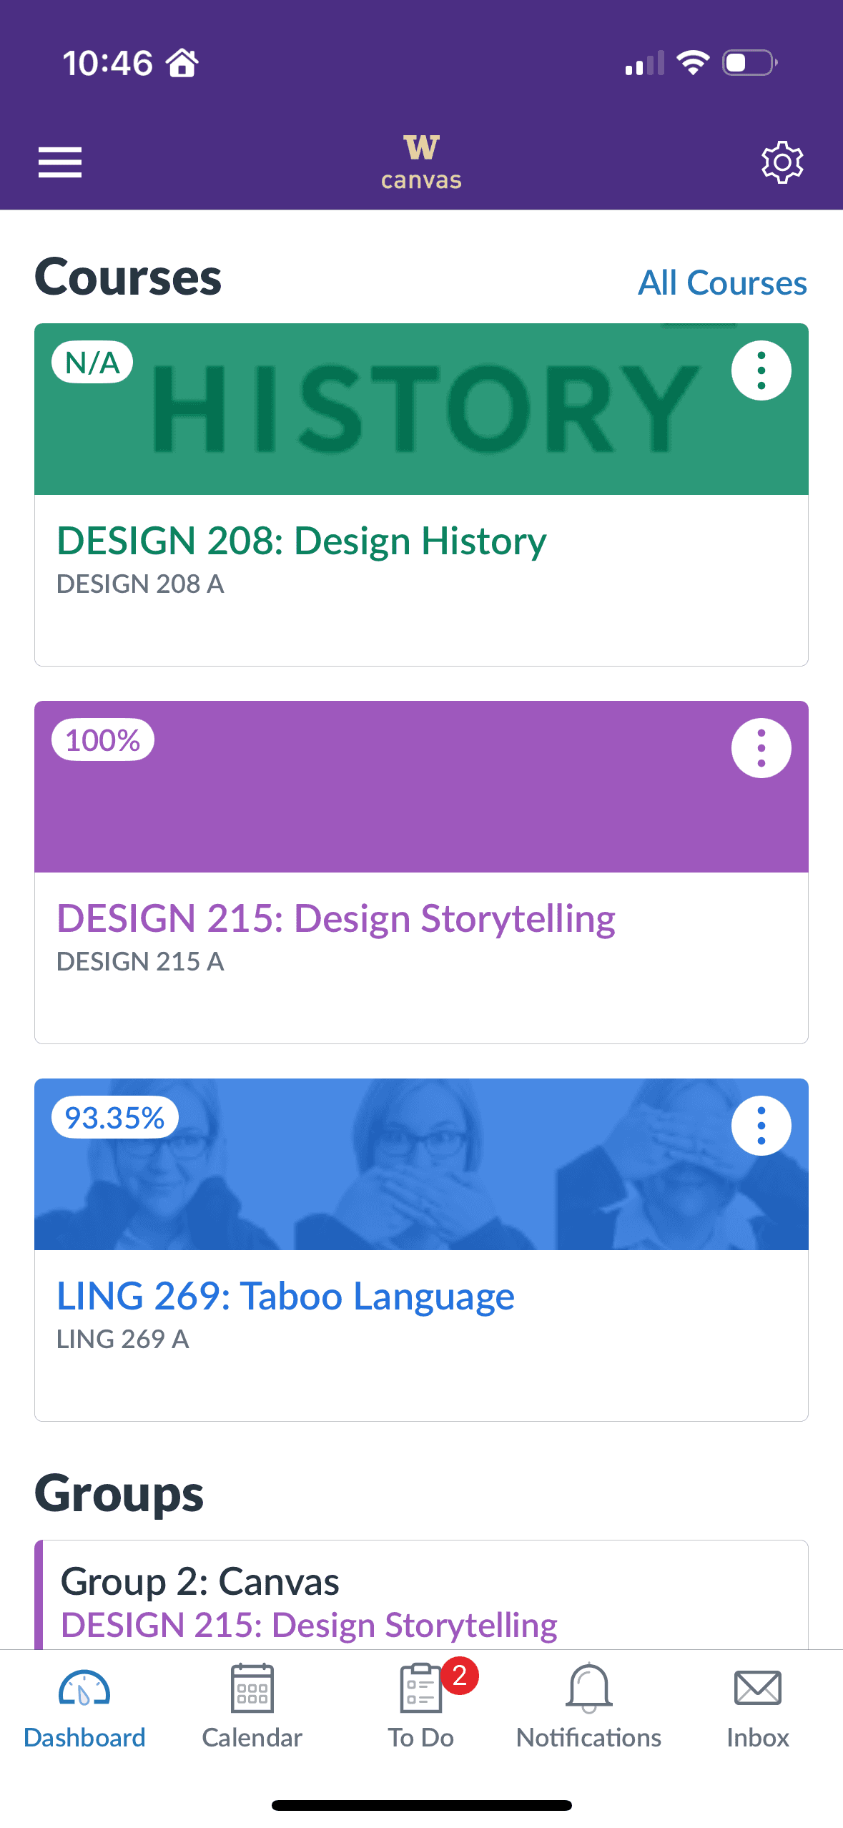This screenshot has width=843, height=1828.
Task: Open options menu for DESIGN 208: Design History
Action: tap(761, 370)
